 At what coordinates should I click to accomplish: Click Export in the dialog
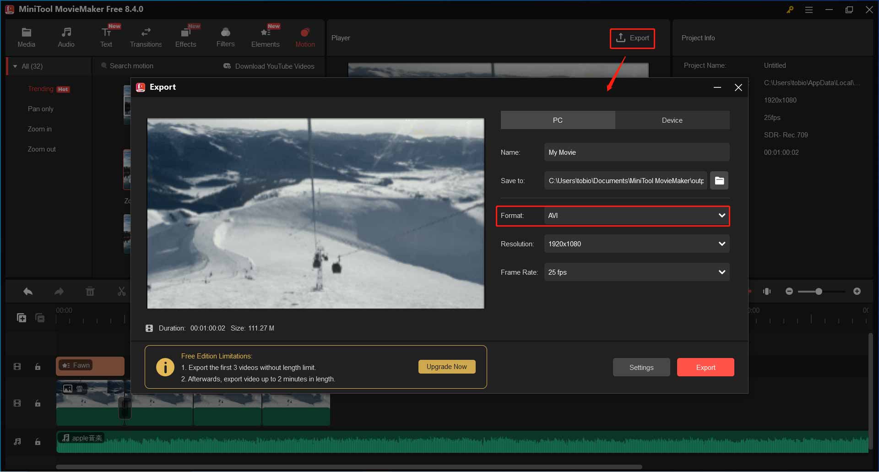point(705,367)
